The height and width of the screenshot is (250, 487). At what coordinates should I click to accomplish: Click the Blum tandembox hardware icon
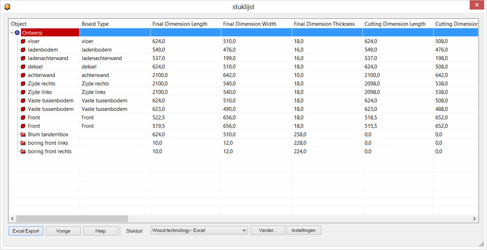[23, 135]
